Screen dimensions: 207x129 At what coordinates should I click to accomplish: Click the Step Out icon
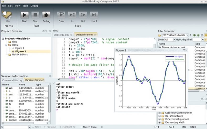click(x=83, y=15)
